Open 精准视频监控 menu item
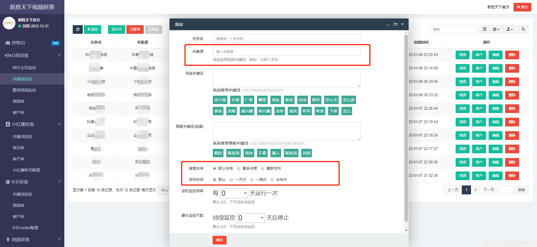Viewport: 537px width, 247px height. coord(24,90)
